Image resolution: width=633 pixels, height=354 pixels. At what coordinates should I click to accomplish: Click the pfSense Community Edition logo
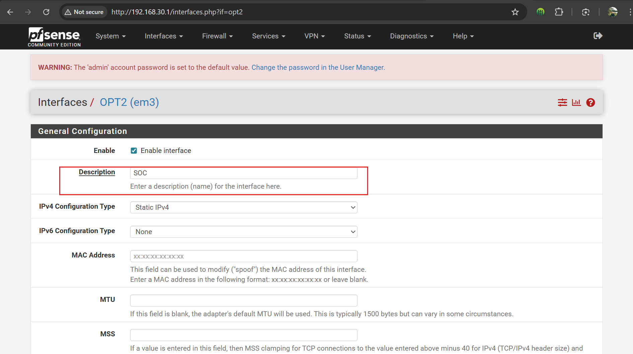[x=54, y=37]
